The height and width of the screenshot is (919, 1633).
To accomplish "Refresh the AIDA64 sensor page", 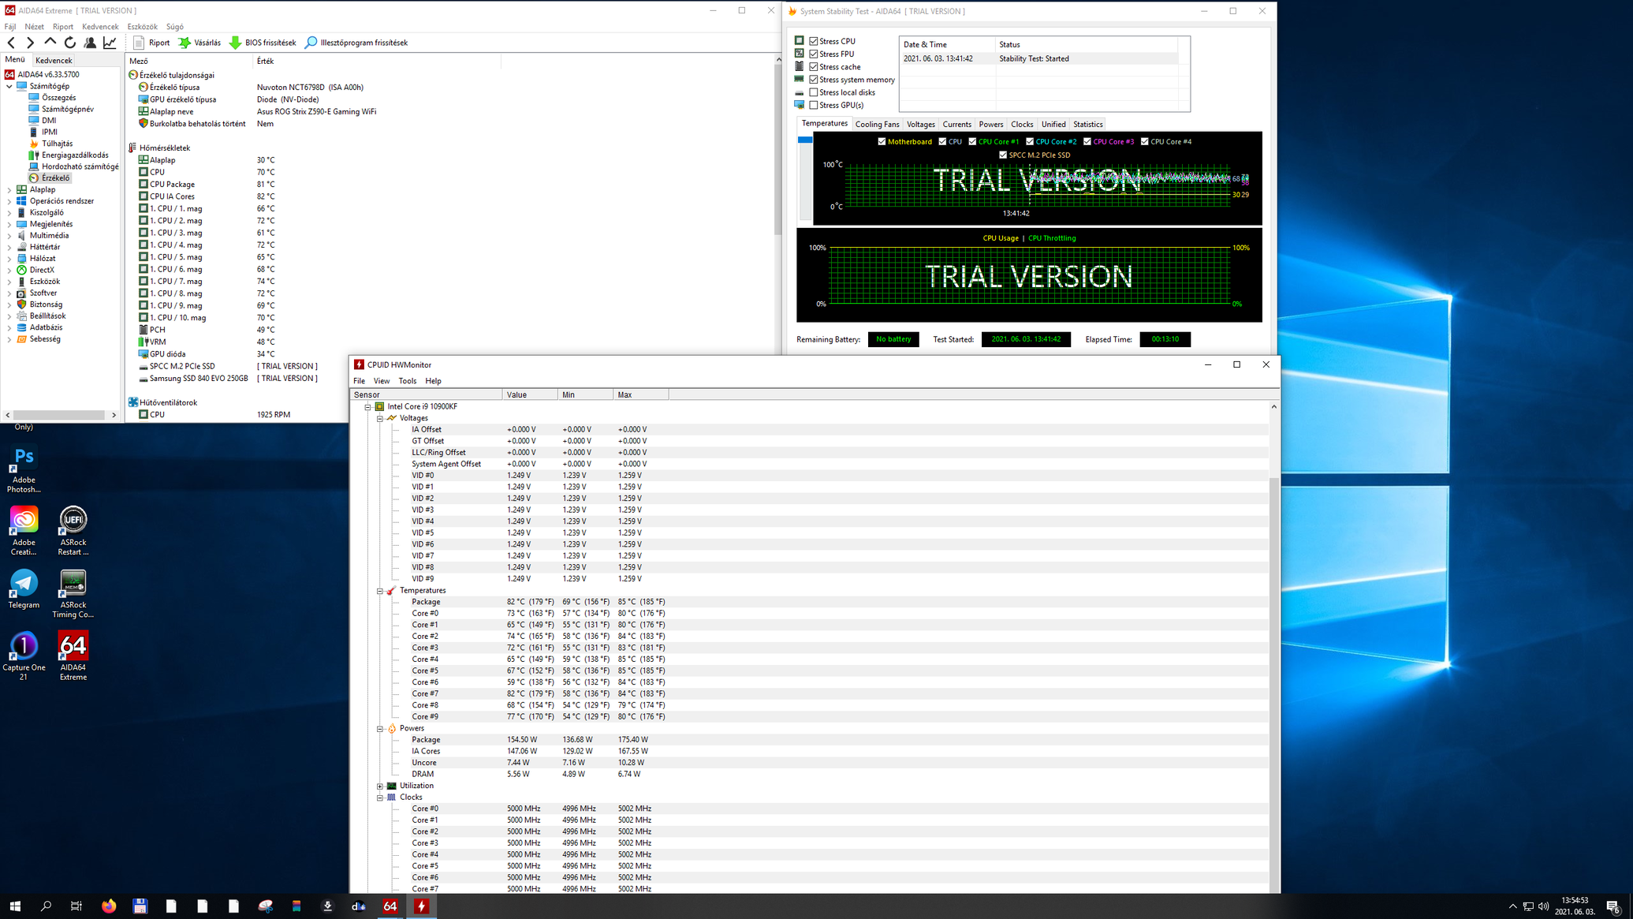I will 70,43.
